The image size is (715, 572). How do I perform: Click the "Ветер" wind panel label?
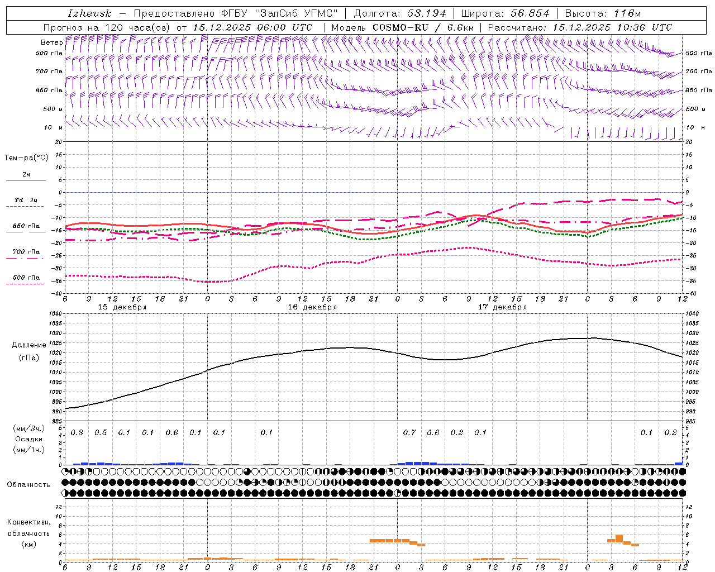[51, 42]
